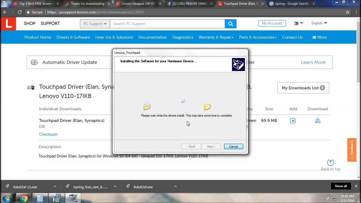Click the hardware installer icon in dialog

(238, 65)
